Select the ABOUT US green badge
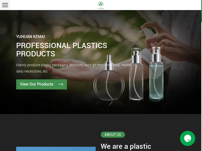 113,135
